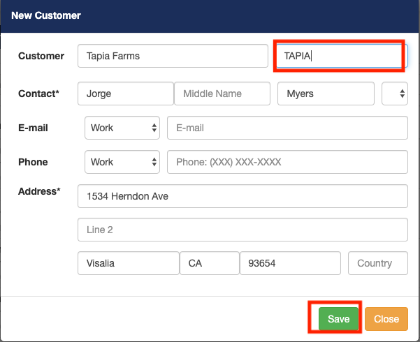Focus the TAPIA customer code field
The width and height of the screenshot is (420, 342).
[338, 56]
